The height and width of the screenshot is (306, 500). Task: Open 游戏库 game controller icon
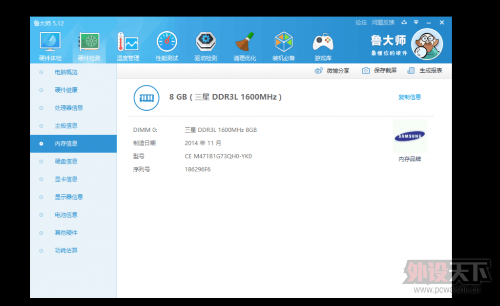pyautogui.click(x=323, y=46)
